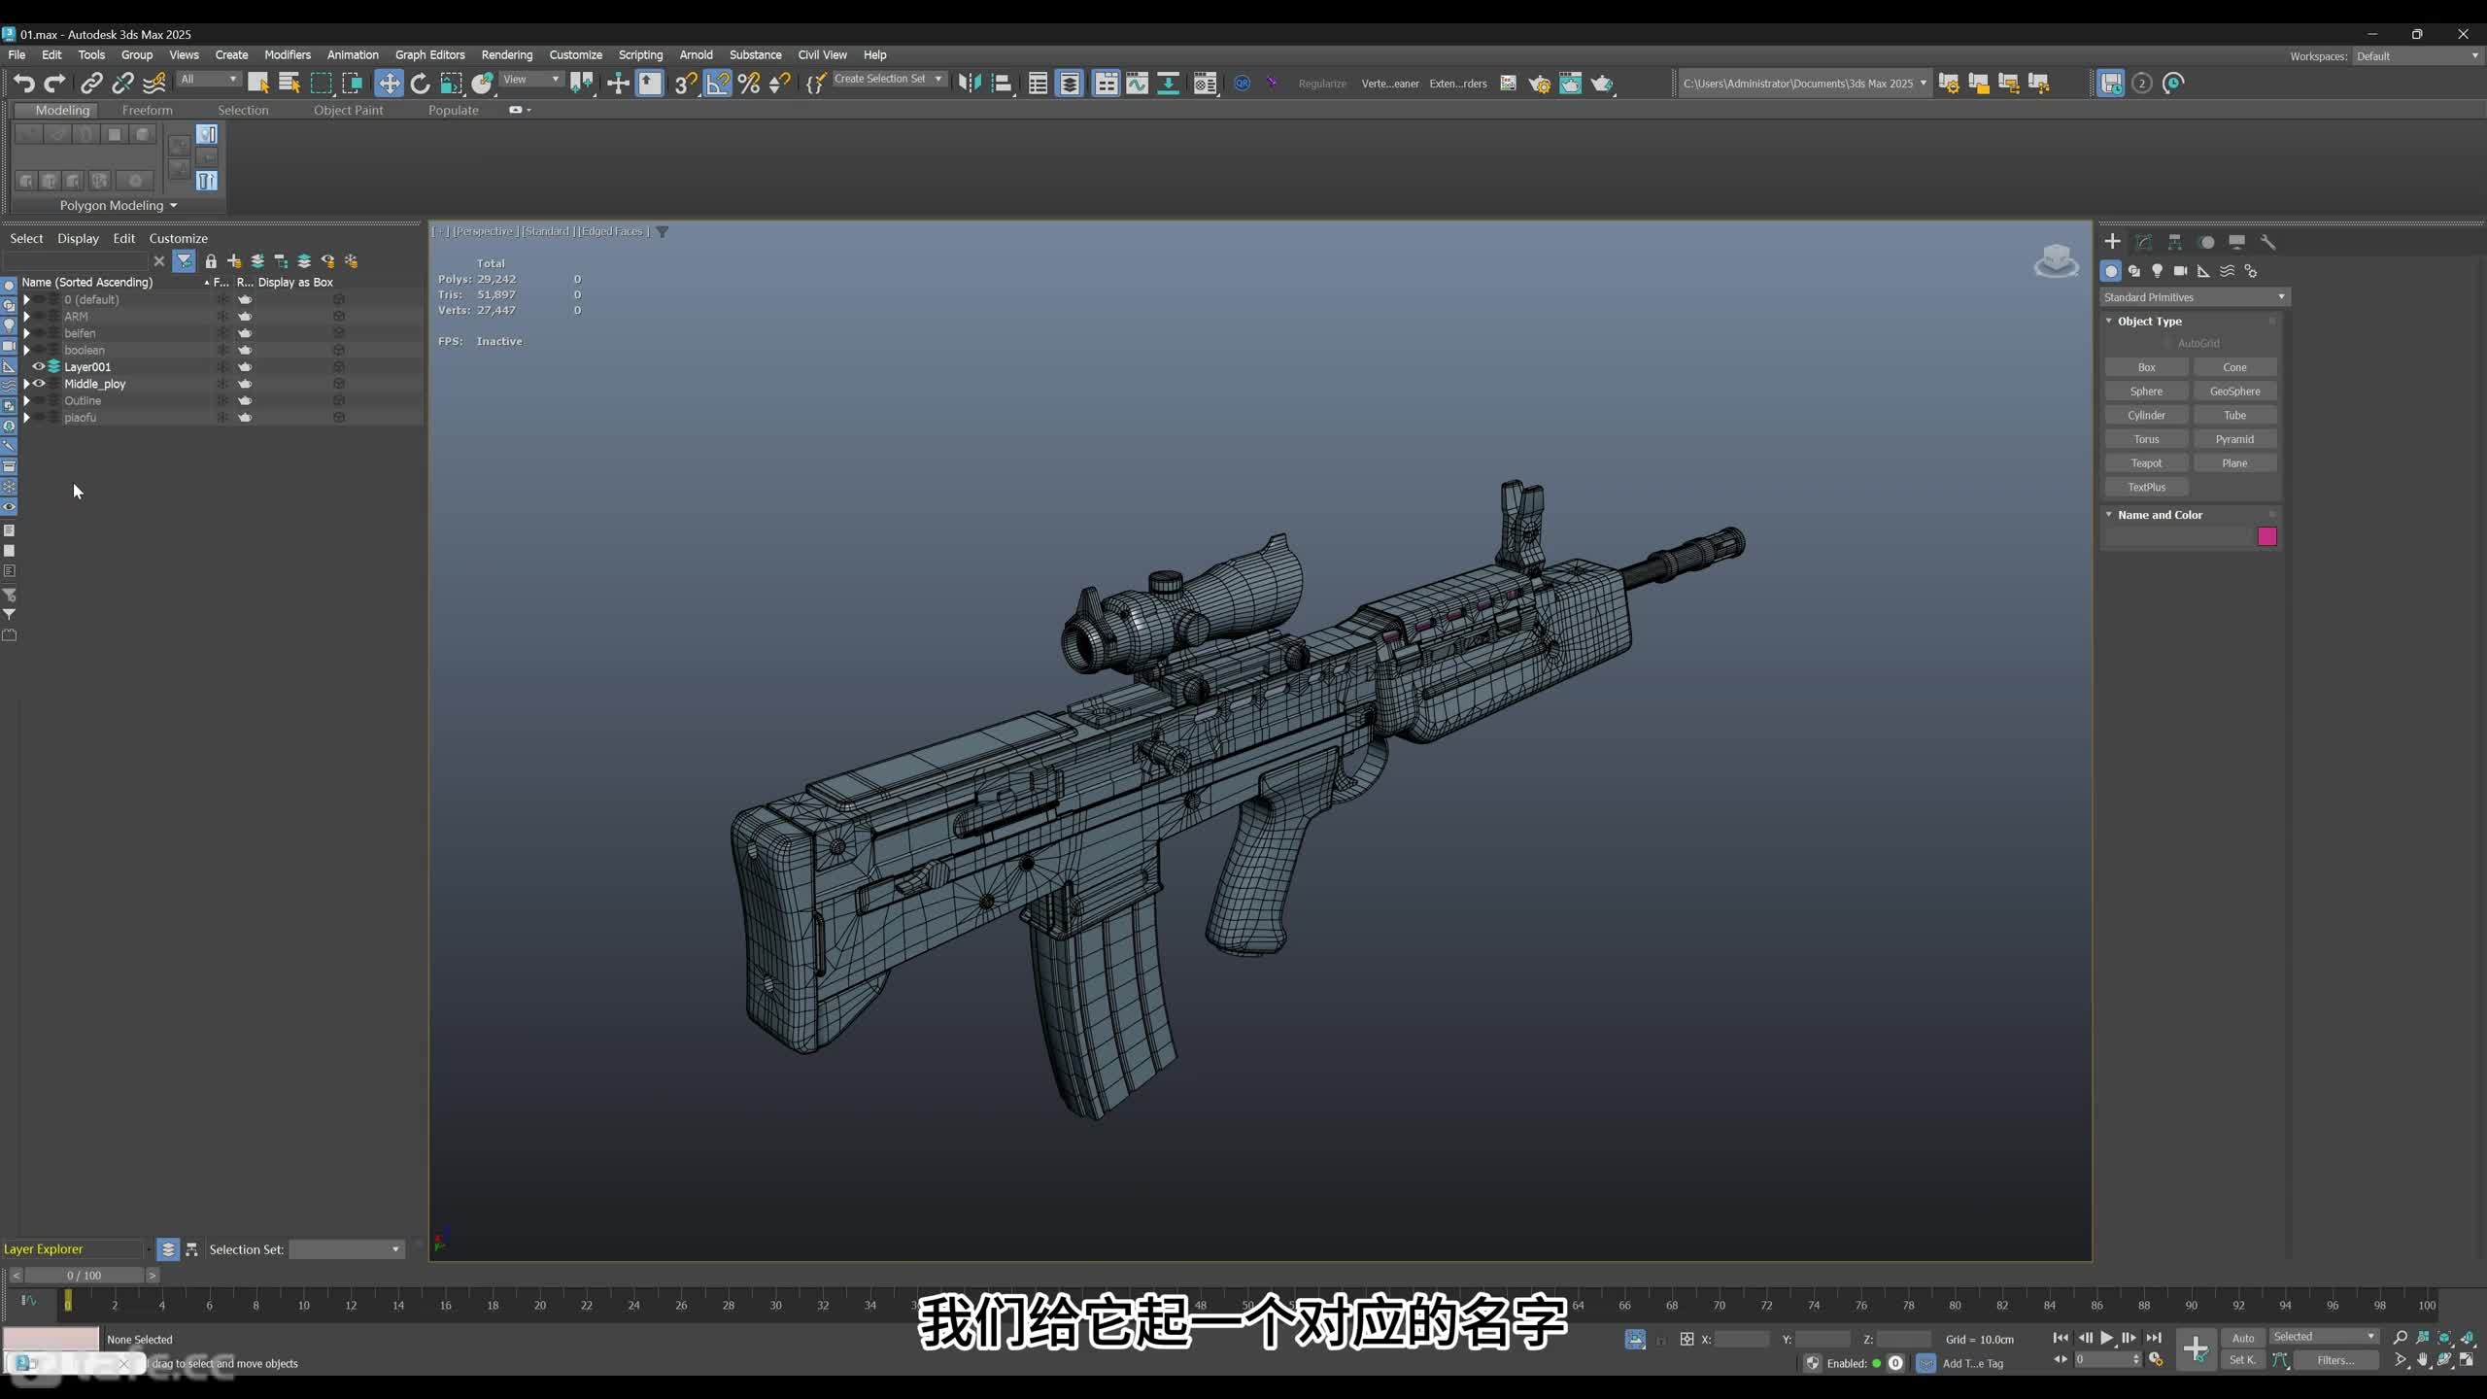The width and height of the screenshot is (2487, 1399).
Task: Toggle Display as Box for piaofu layer
Action: [x=339, y=417]
